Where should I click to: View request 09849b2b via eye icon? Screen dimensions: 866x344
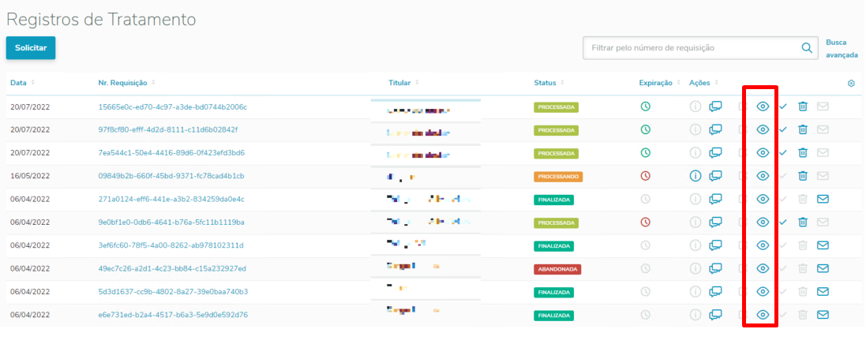763,176
